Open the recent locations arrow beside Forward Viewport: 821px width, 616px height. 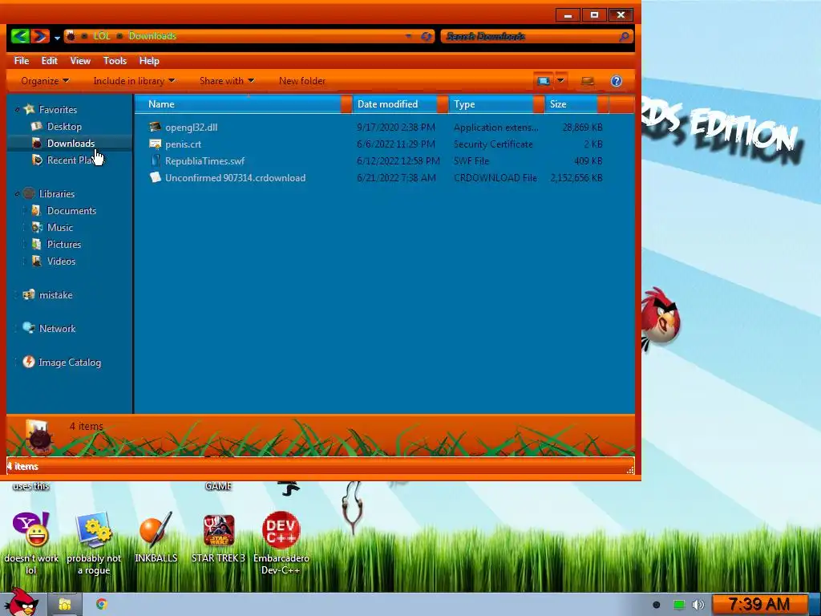coord(57,37)
